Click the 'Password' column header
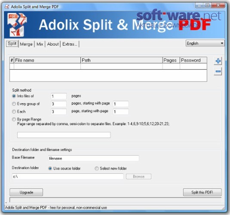230x215 pixels. (193, 60)
